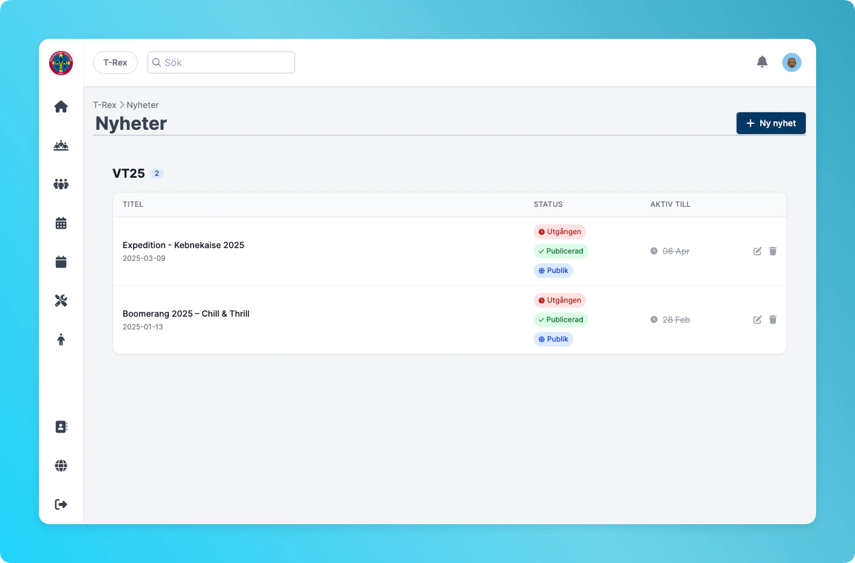
Task: Click the 28 Feb expiry date
Action: (676, 320)
